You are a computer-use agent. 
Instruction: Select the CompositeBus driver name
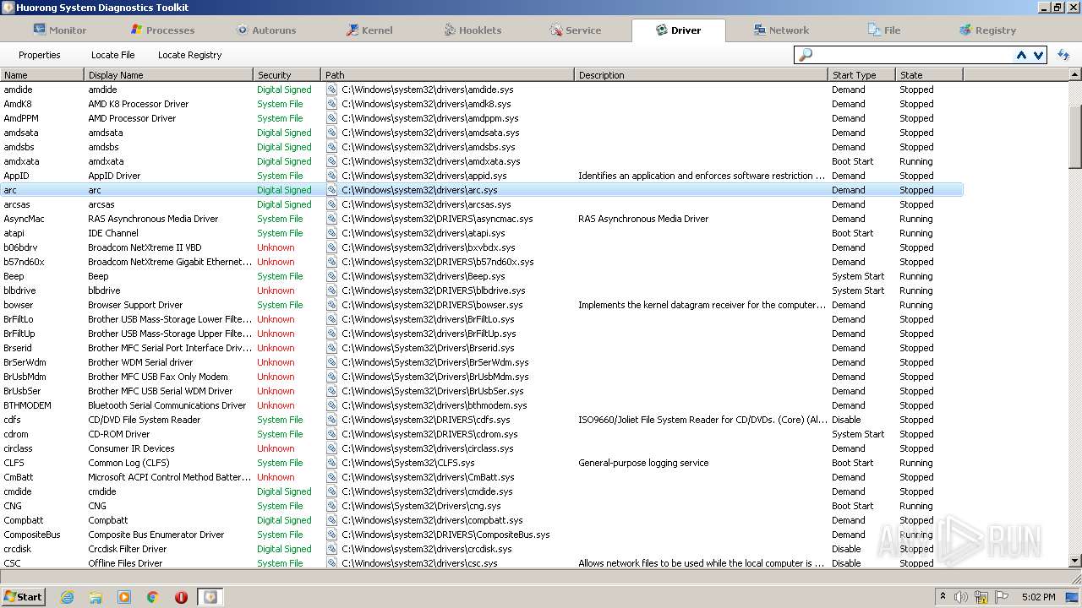coord(32,535)
